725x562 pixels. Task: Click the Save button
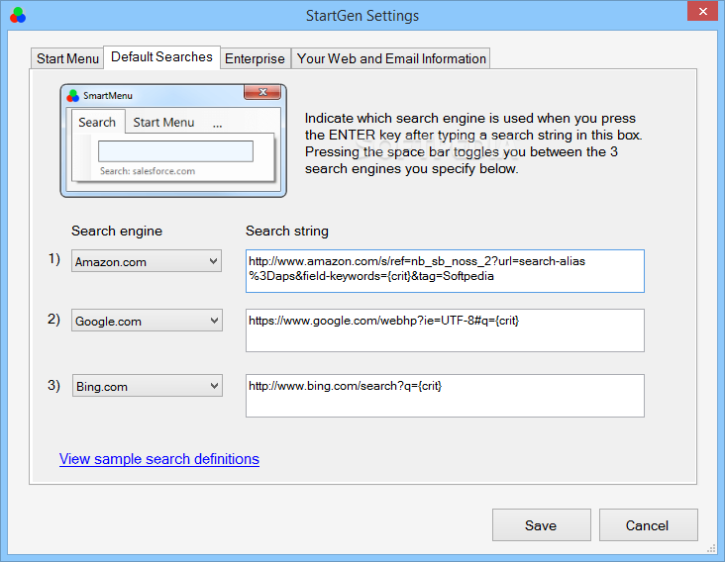click(542, 525)
